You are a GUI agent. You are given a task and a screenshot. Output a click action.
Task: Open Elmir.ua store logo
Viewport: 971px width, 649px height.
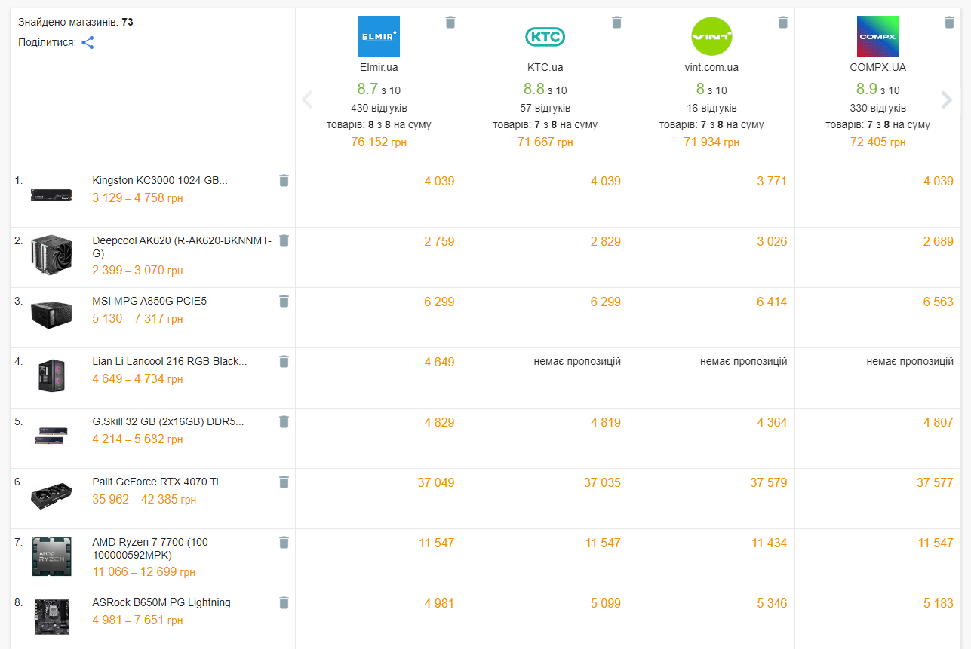[x=379, y=37]
